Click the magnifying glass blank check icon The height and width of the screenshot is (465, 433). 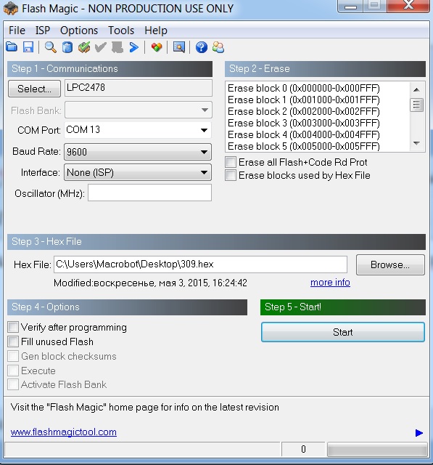[x=51, y=47]
